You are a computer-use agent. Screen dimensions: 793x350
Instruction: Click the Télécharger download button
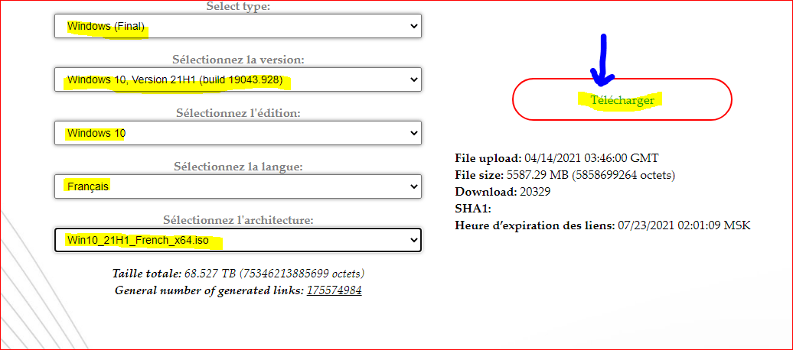tap(622, 99)
